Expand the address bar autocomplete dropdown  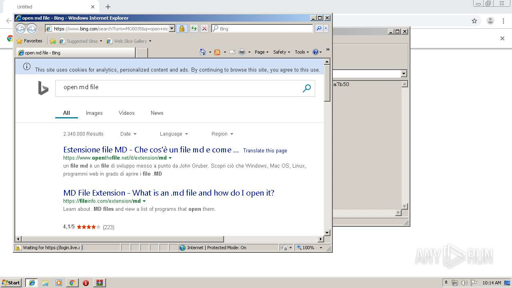pos(172,28)
